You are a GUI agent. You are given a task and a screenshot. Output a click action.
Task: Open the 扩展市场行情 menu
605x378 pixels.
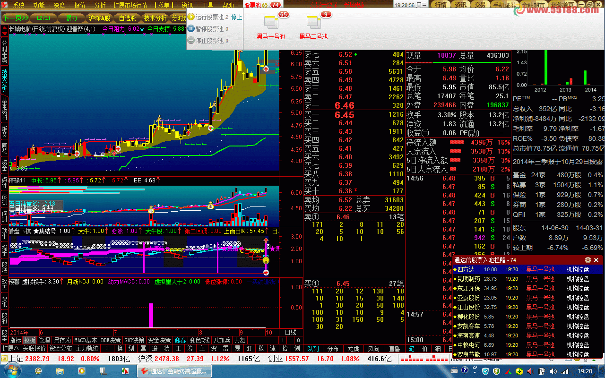tap(130, 5)
